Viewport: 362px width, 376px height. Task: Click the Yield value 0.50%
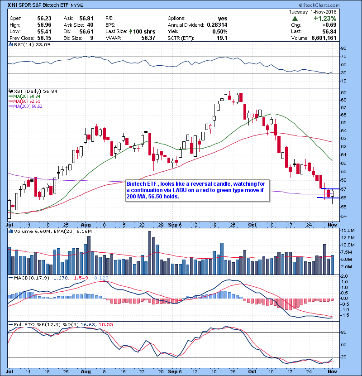220,31
